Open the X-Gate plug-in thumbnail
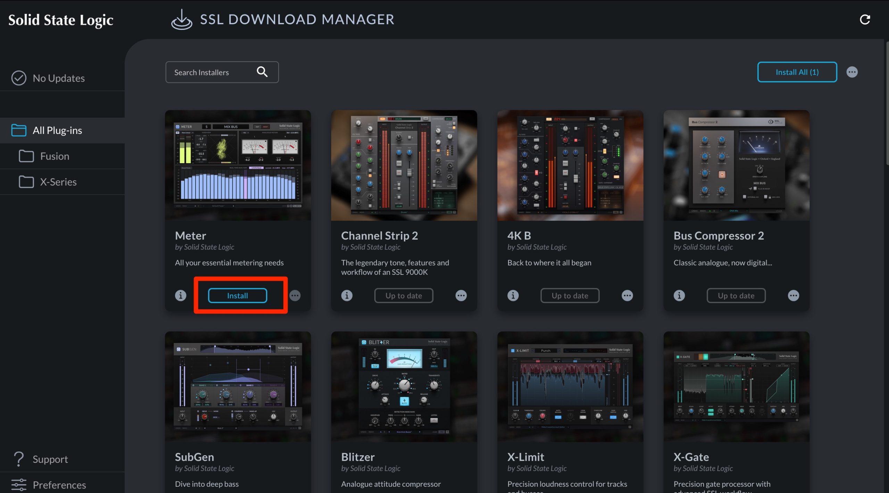Screen dimensions: 889x493 (736, 386)
